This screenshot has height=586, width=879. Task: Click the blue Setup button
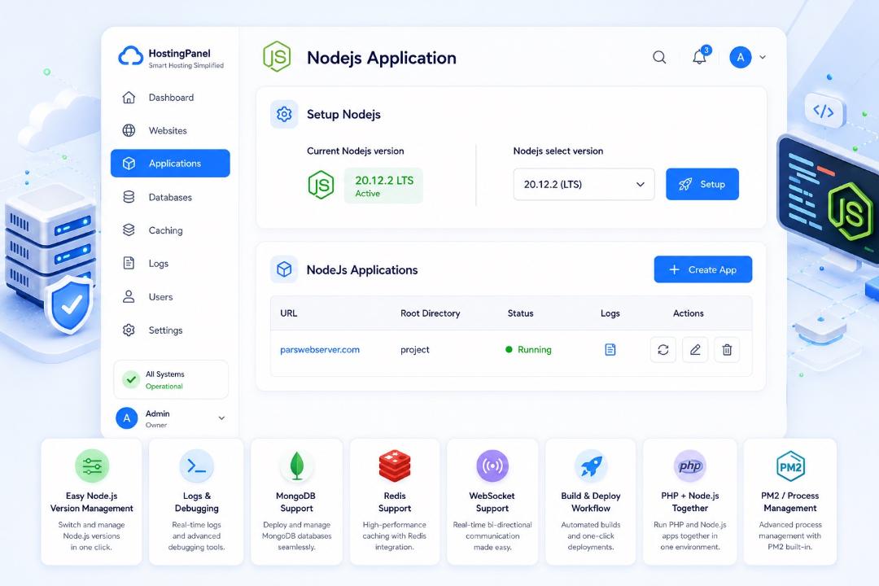[x=702, y=184]
